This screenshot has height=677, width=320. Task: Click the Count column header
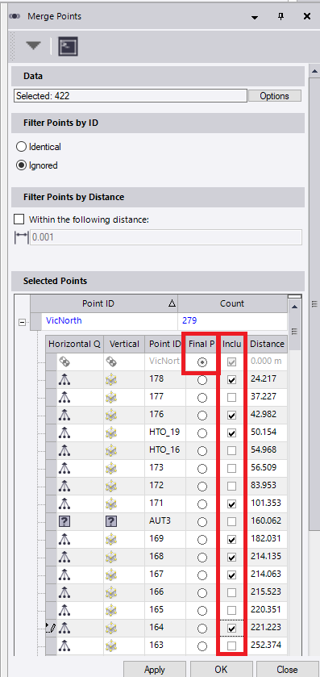click(x=232, y=303)
